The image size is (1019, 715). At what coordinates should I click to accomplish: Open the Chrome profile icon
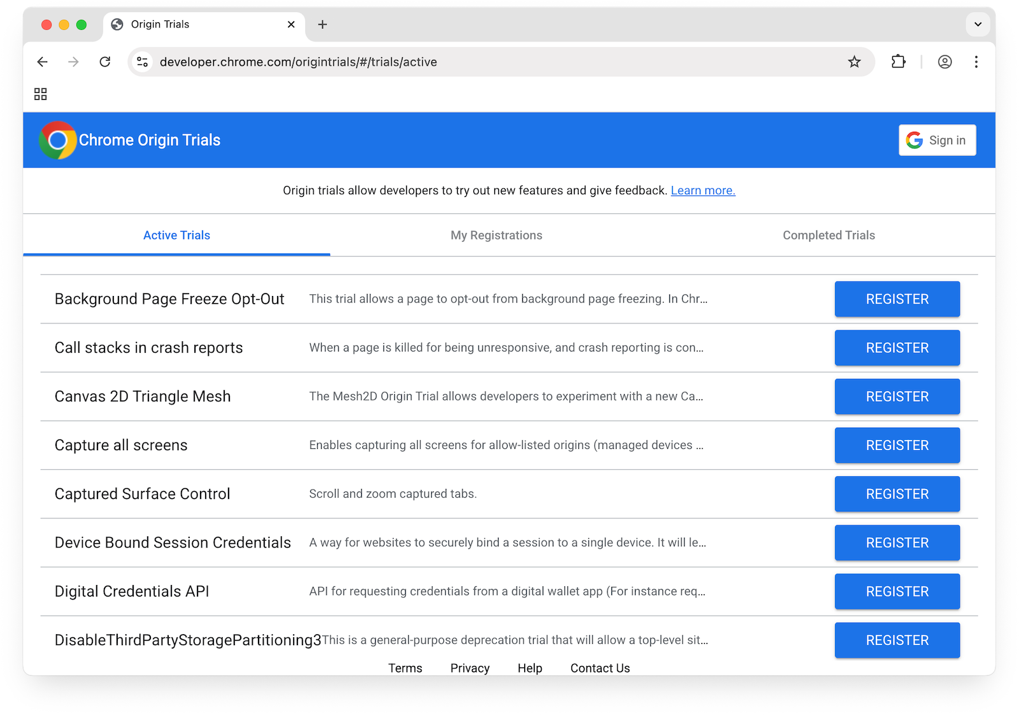pyautogui.click(x=944, y=62)
